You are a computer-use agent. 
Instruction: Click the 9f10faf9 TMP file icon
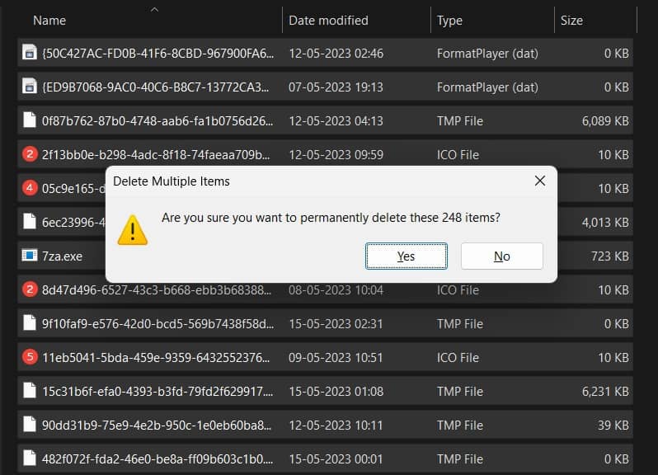pos(30,323)
